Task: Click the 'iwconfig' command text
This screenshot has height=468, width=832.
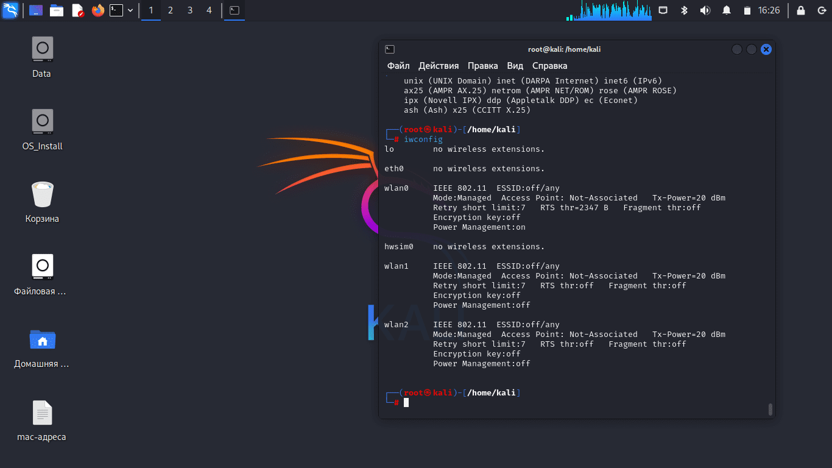Action: pos(423,140)
